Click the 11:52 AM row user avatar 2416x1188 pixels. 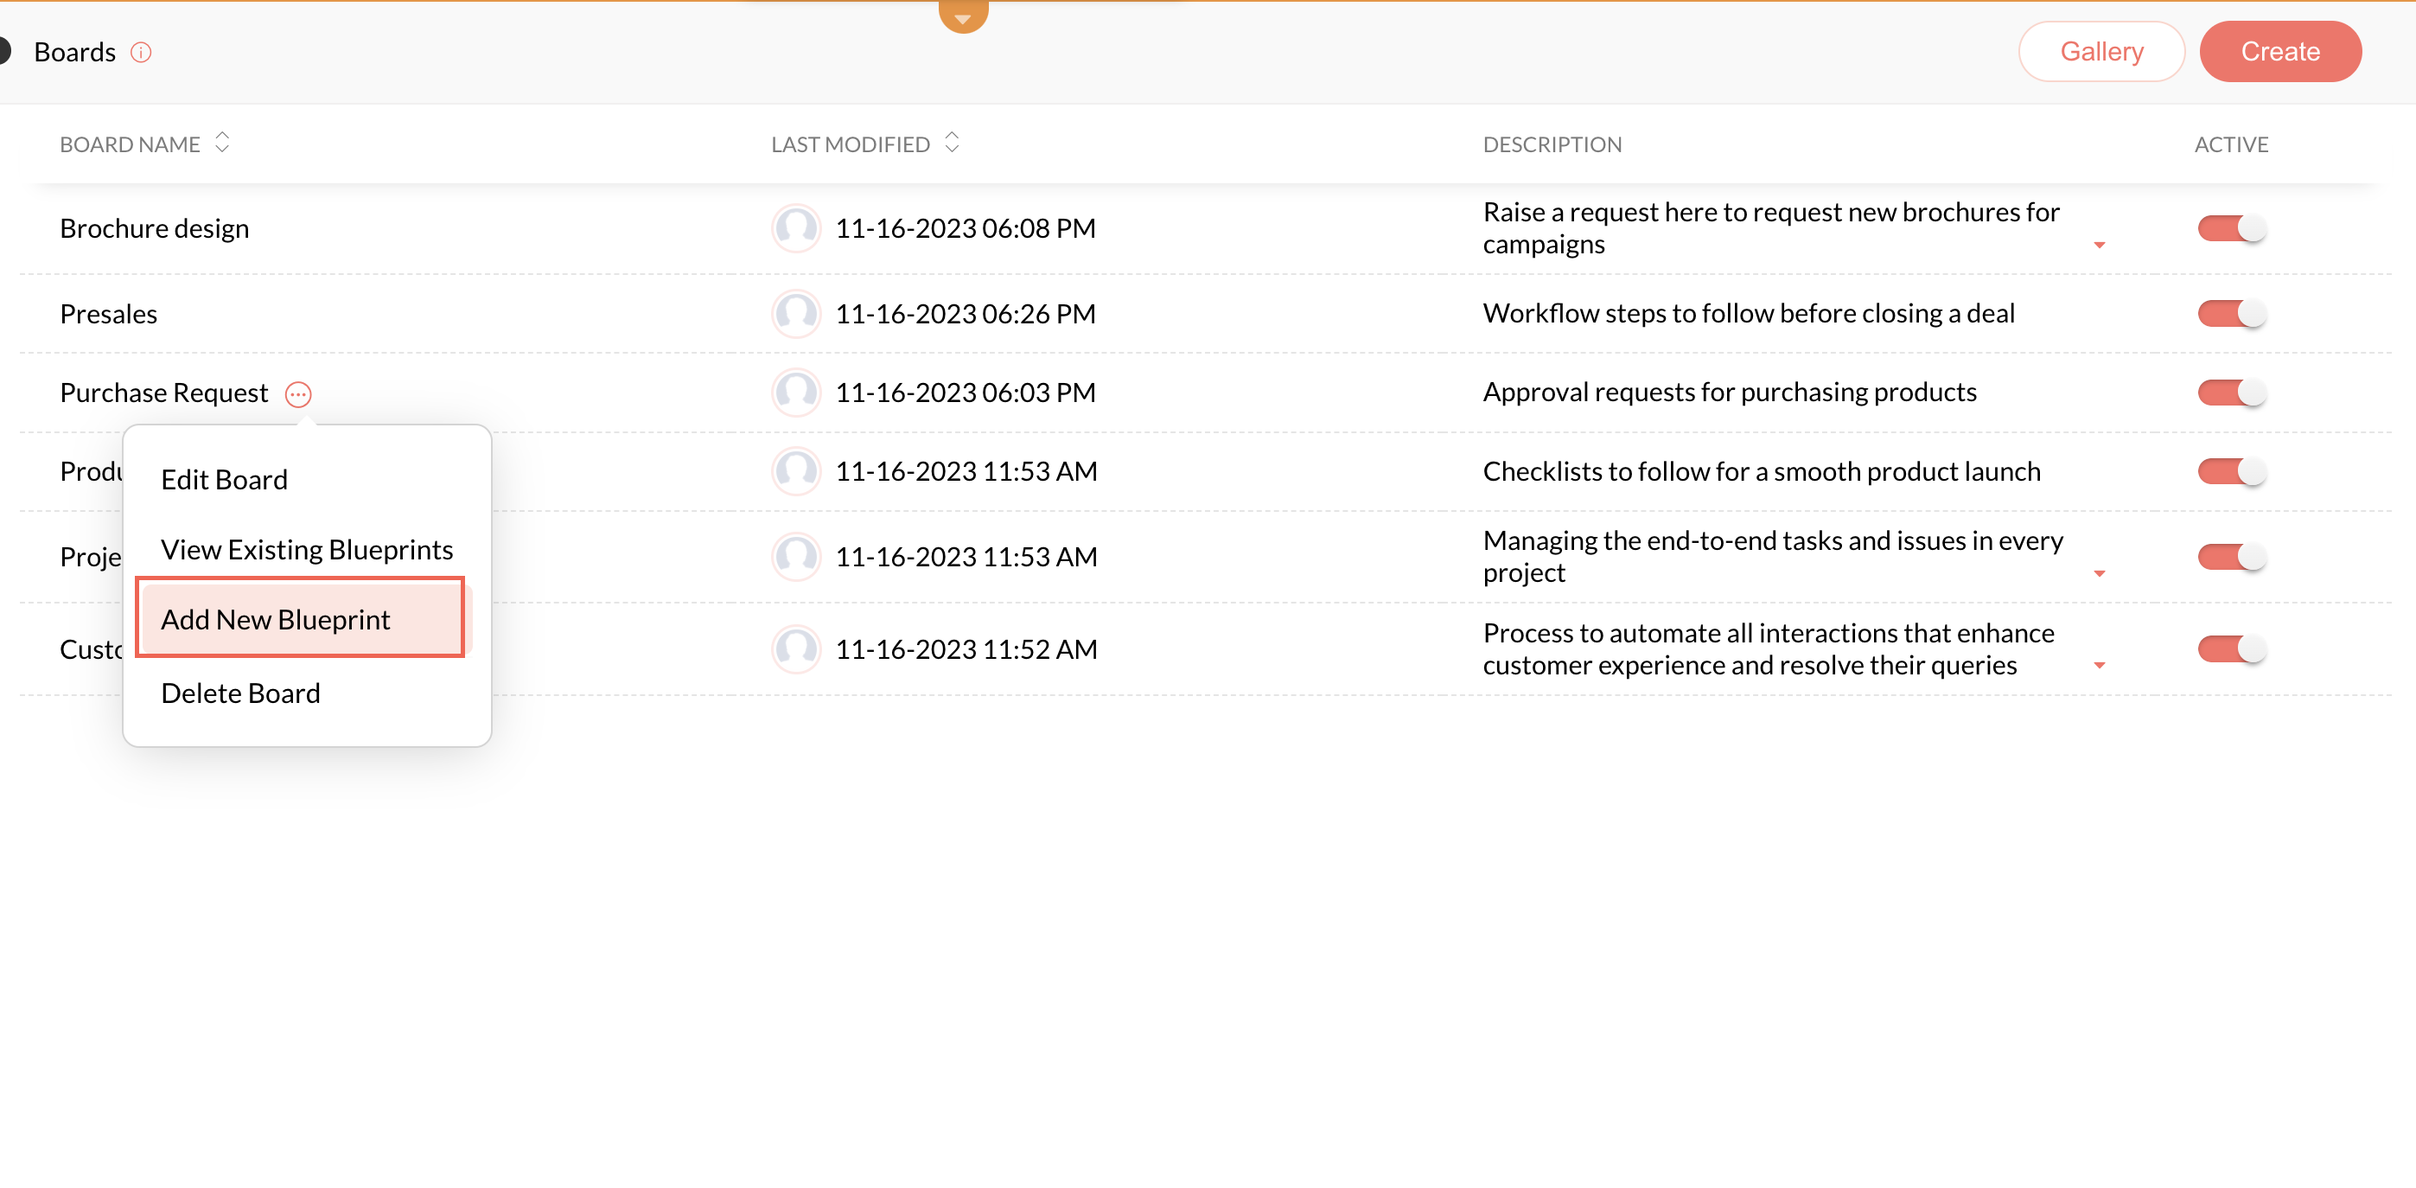tap(796, 649)
